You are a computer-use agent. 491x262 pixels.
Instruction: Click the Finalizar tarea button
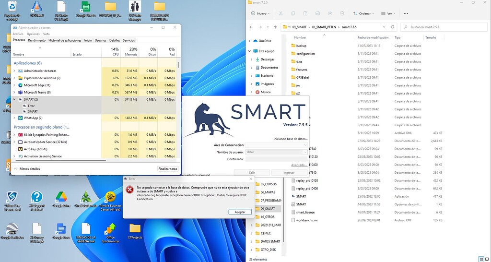(x=167, y=169)
